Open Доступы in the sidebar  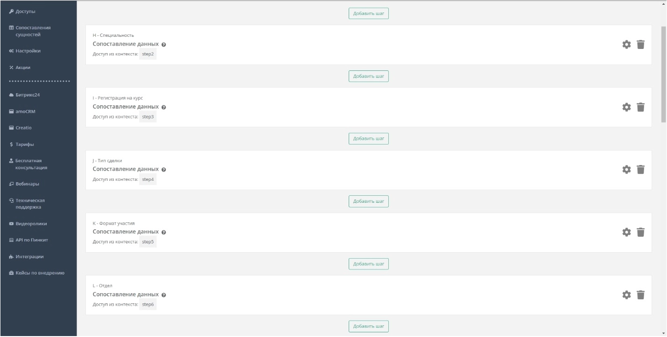26,11
